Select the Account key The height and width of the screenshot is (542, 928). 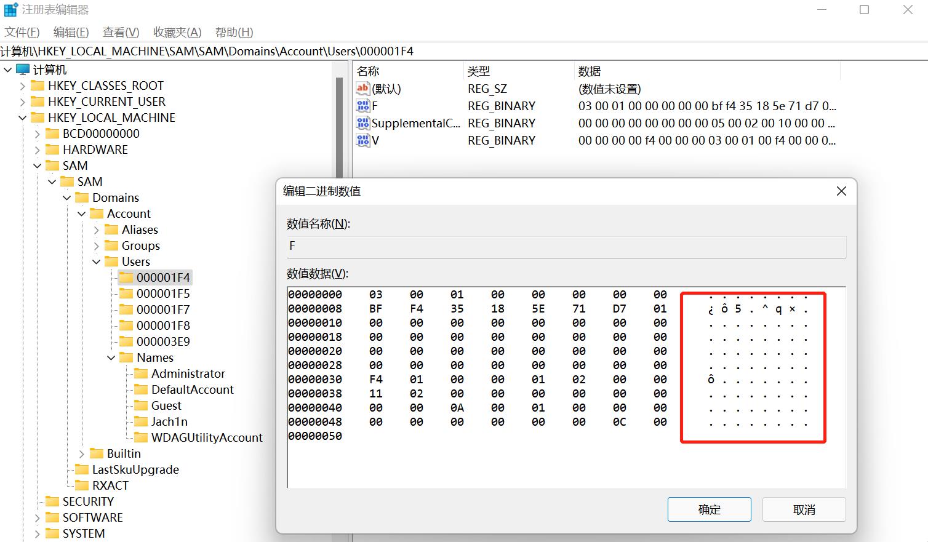129,213
